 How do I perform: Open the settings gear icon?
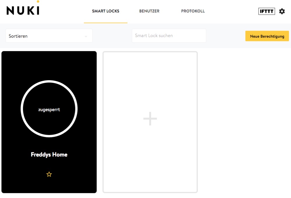pyautogui.click(x=282, y=11)
